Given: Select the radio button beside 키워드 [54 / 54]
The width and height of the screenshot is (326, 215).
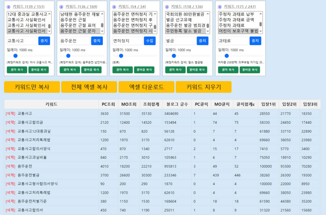Looking at the screenshot, I should [x=114, y=7].
